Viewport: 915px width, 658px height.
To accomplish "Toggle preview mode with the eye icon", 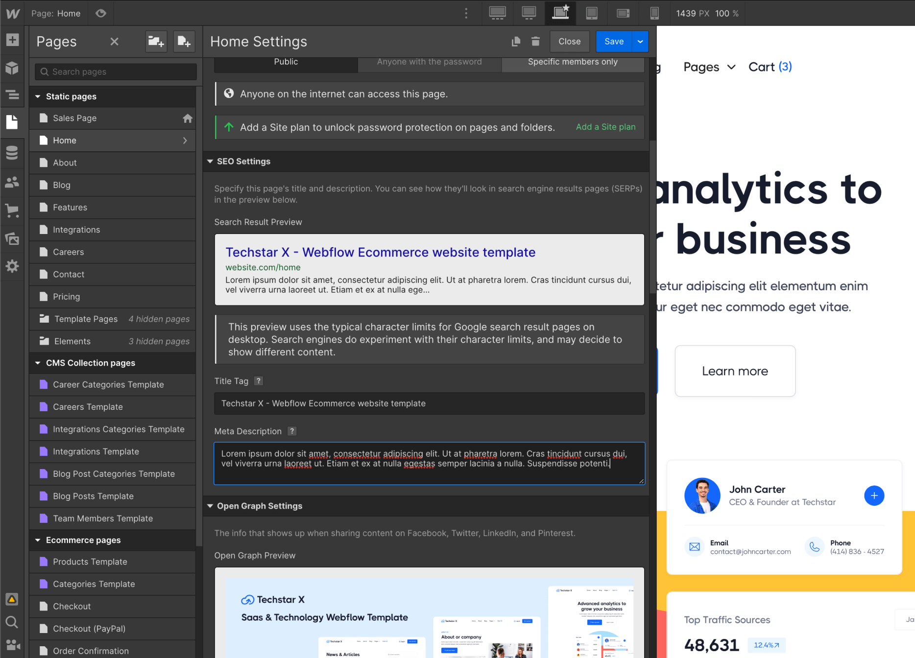I will (x=100, y=13).
